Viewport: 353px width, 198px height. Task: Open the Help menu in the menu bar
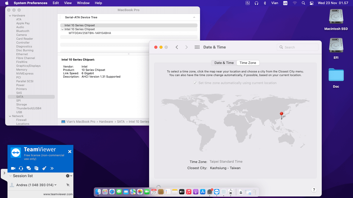click(x=98, y=3)
